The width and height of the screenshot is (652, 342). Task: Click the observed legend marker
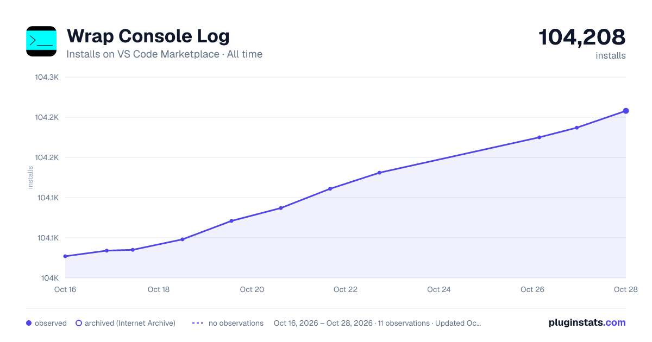point(29,323)
